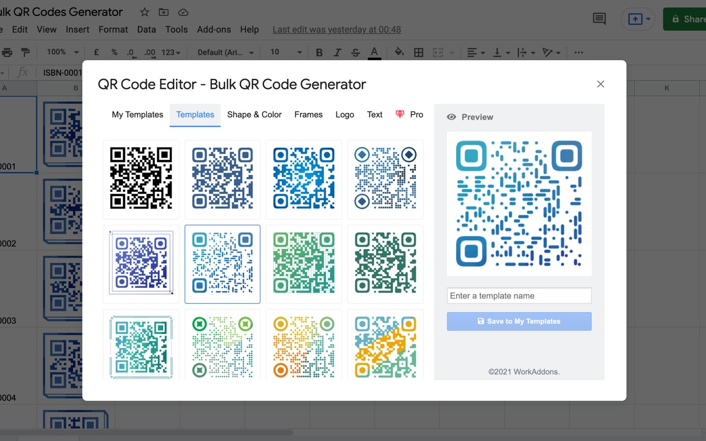Open the Add-ons menu
This screenshot has height=441, width=706.
coord(214,29)
